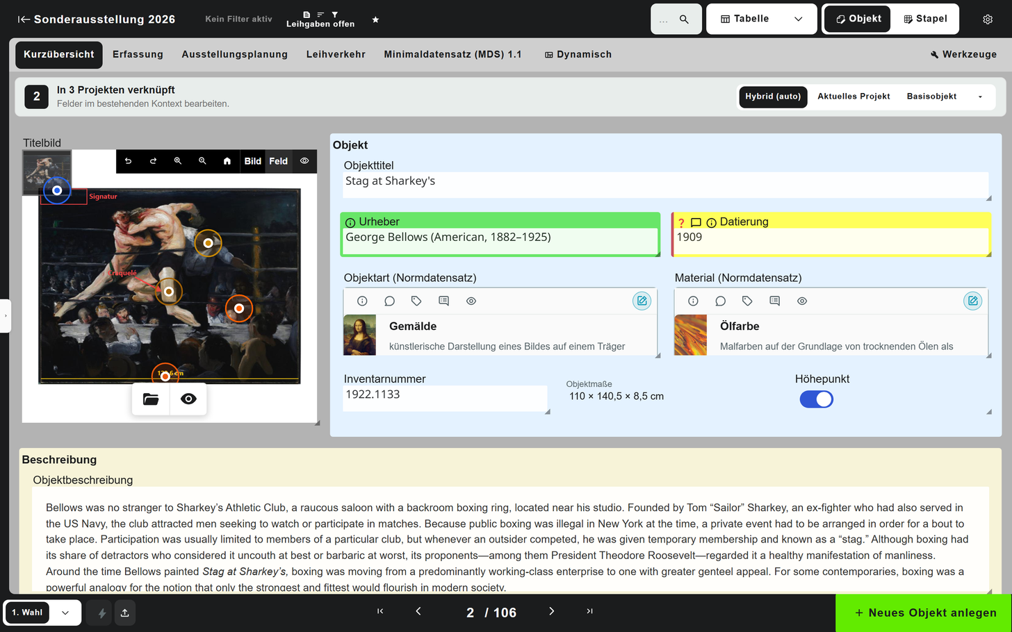Switch to the Stapel view

[x=925, y=19]
